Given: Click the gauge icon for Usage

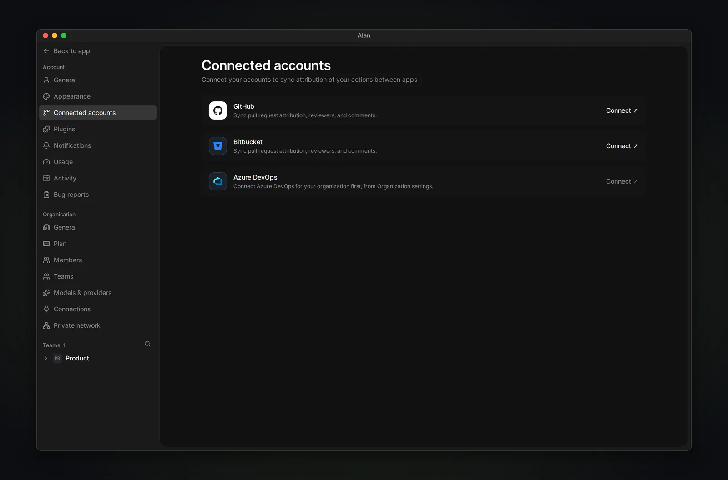Looking at the screenshot, I should click(46, 162).
